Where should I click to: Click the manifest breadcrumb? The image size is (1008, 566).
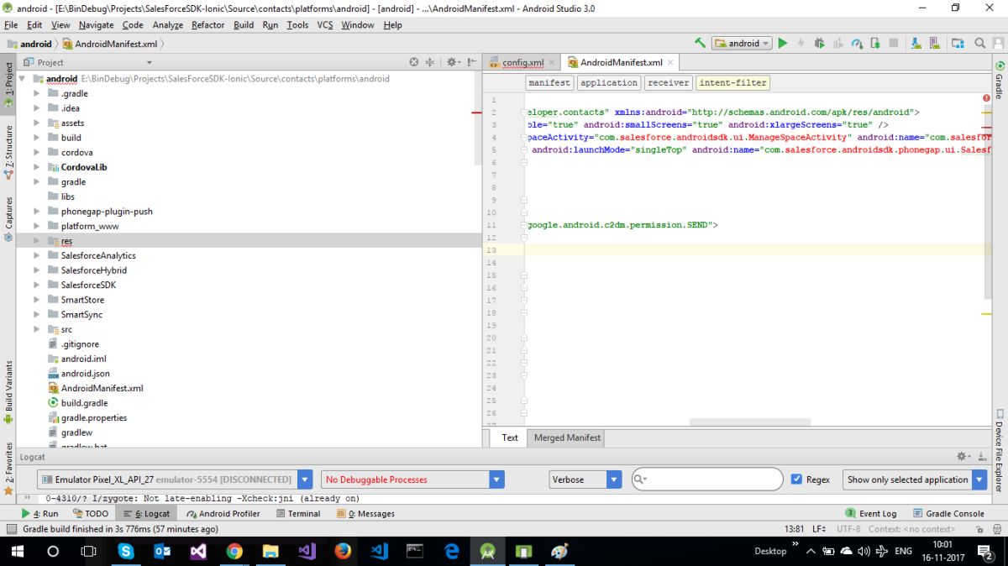click(549, 82)
